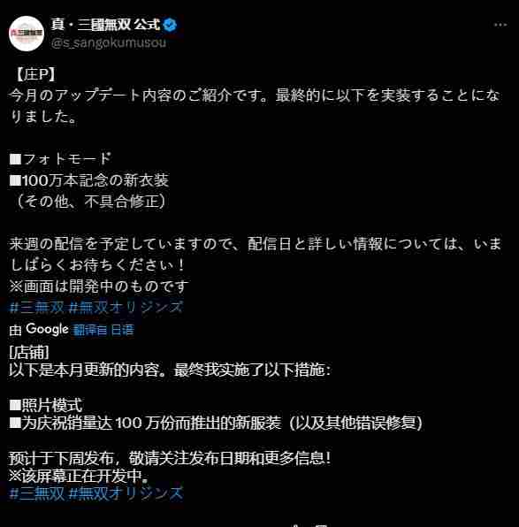Open #無双オリジンズ hashtag in translated section
The width and height of the screenshot is (519, 527).
click(126, 493)
